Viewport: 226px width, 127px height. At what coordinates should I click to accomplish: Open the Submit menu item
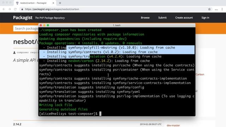pos(162,18)
